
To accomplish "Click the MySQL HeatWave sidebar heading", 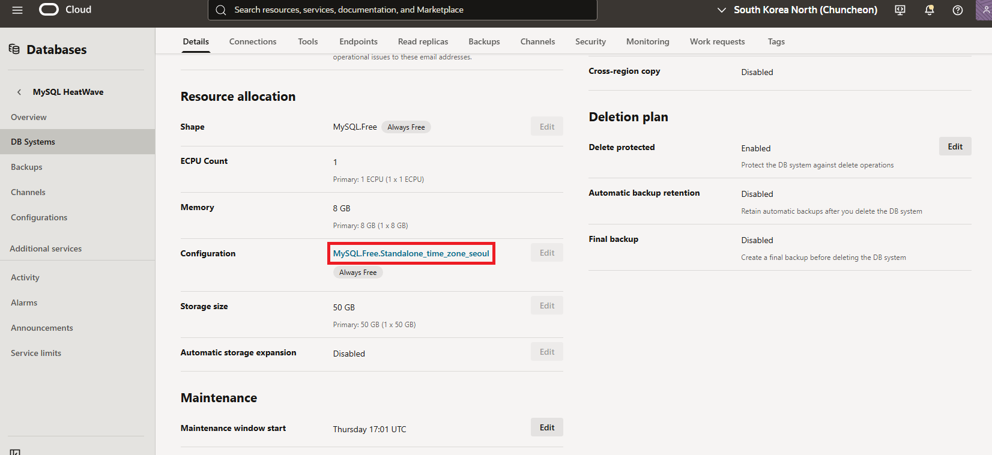I will pos(68,92).
